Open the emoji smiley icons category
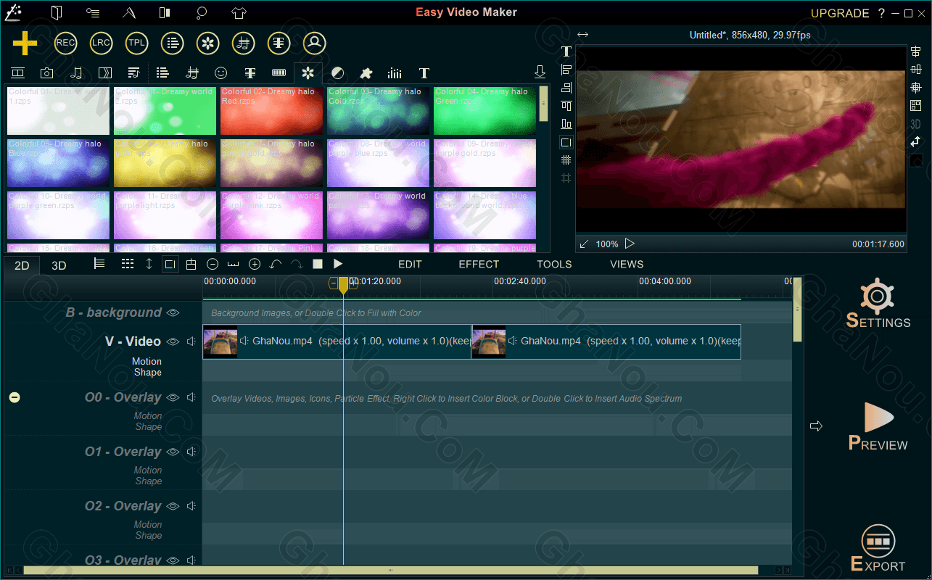Screen dimensions: 932x580 pyautogui.click(x=221, y=73)
